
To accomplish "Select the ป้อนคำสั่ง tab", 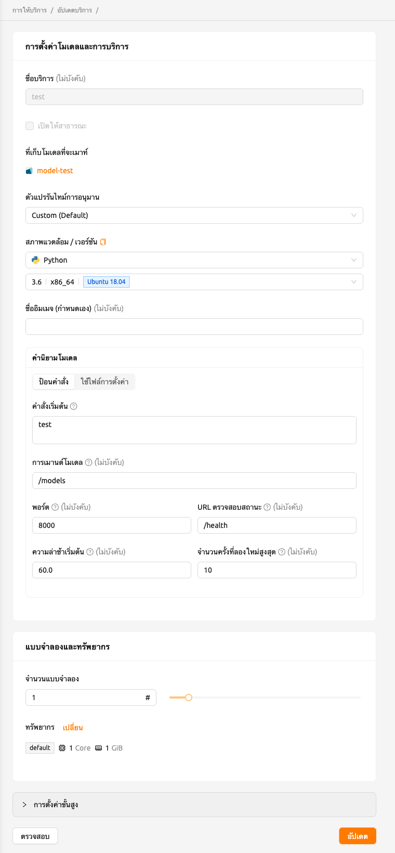I will click(54, 382).
